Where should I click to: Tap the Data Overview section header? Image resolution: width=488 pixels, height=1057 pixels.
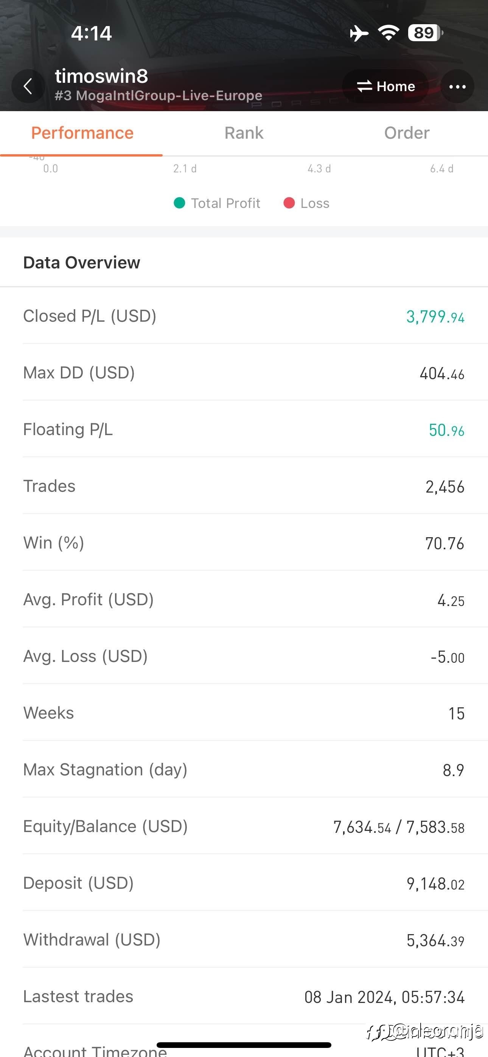click(82, 263)
